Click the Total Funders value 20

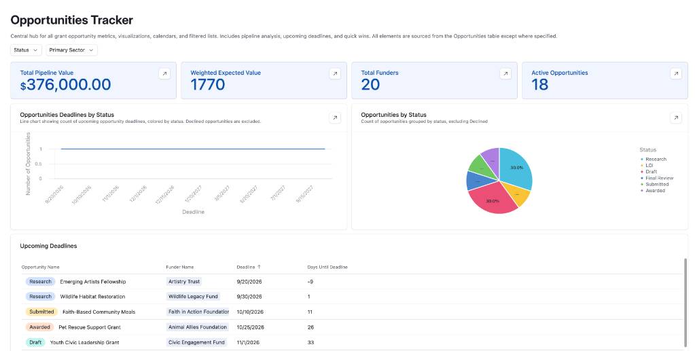pos(370,85)
